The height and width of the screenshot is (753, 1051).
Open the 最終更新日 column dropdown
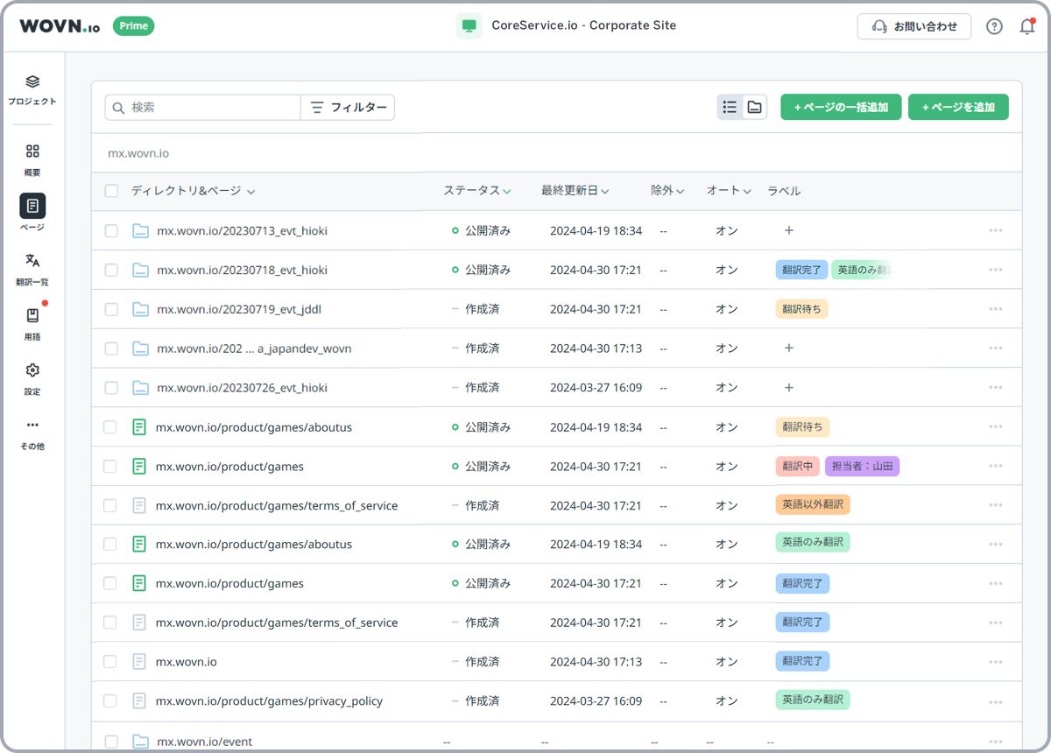[x=605, y=191]
